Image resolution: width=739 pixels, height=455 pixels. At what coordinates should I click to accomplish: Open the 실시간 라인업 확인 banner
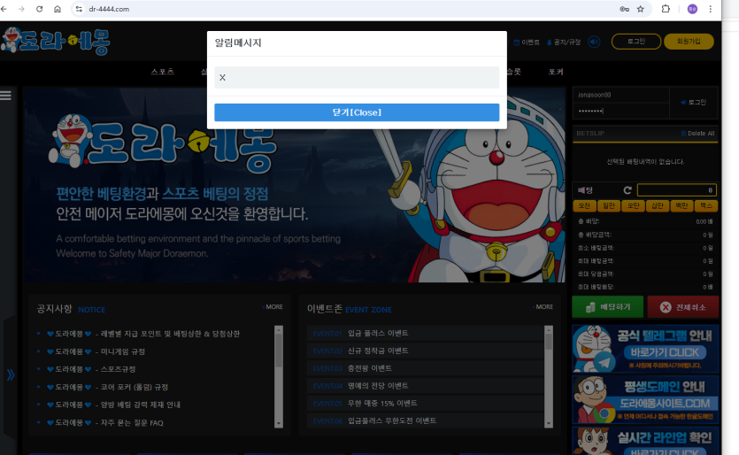[645, 441]
